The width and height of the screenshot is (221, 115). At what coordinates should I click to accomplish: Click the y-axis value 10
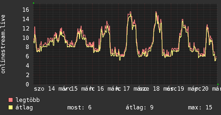[26, 38]
